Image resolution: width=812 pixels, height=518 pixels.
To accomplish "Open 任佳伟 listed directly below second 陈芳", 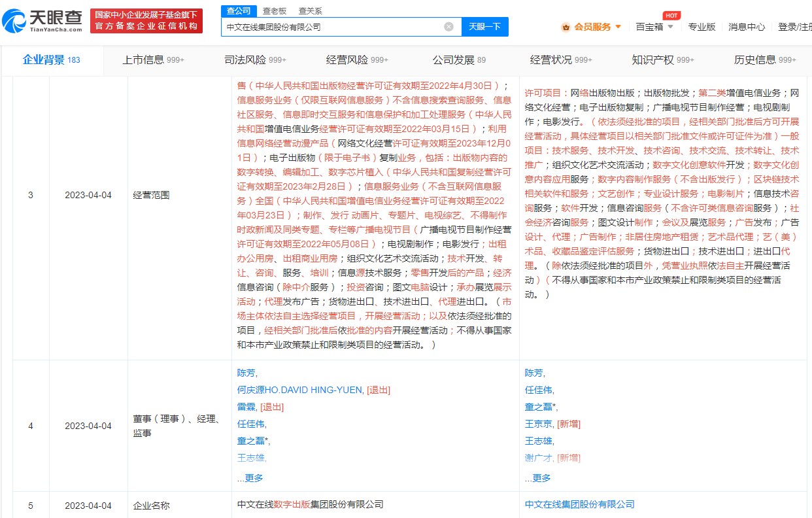I will [x=538, y=390].
